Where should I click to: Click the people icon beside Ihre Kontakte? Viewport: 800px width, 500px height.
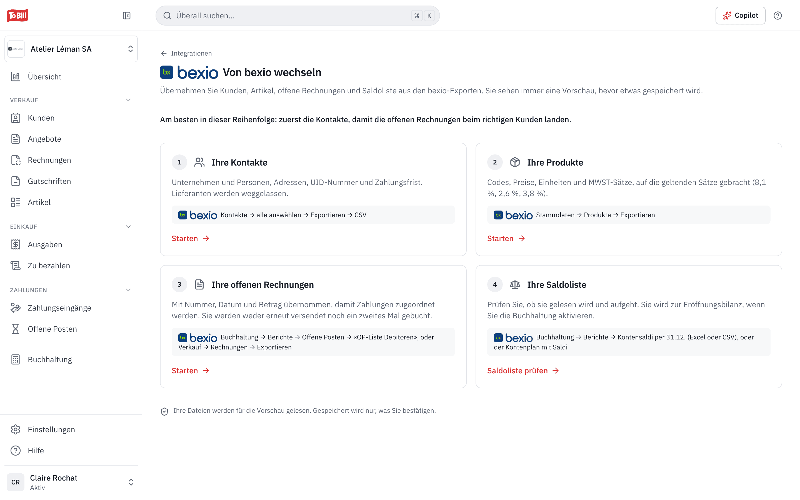[x=199, y=162]
